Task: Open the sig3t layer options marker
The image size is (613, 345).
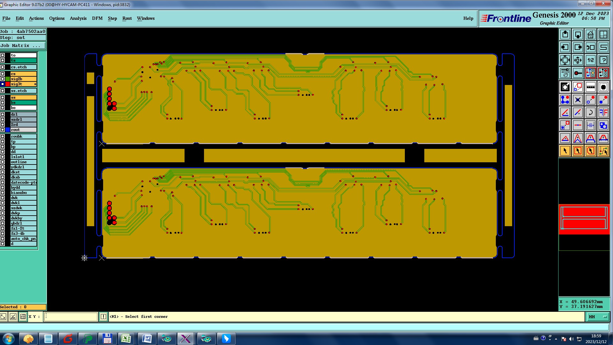Action: pyautogui.click(x=35, y=84)
